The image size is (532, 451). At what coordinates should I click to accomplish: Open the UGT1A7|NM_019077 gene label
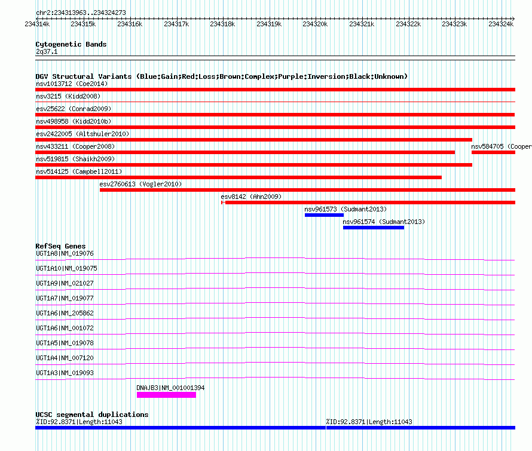[x=65, y=299]
